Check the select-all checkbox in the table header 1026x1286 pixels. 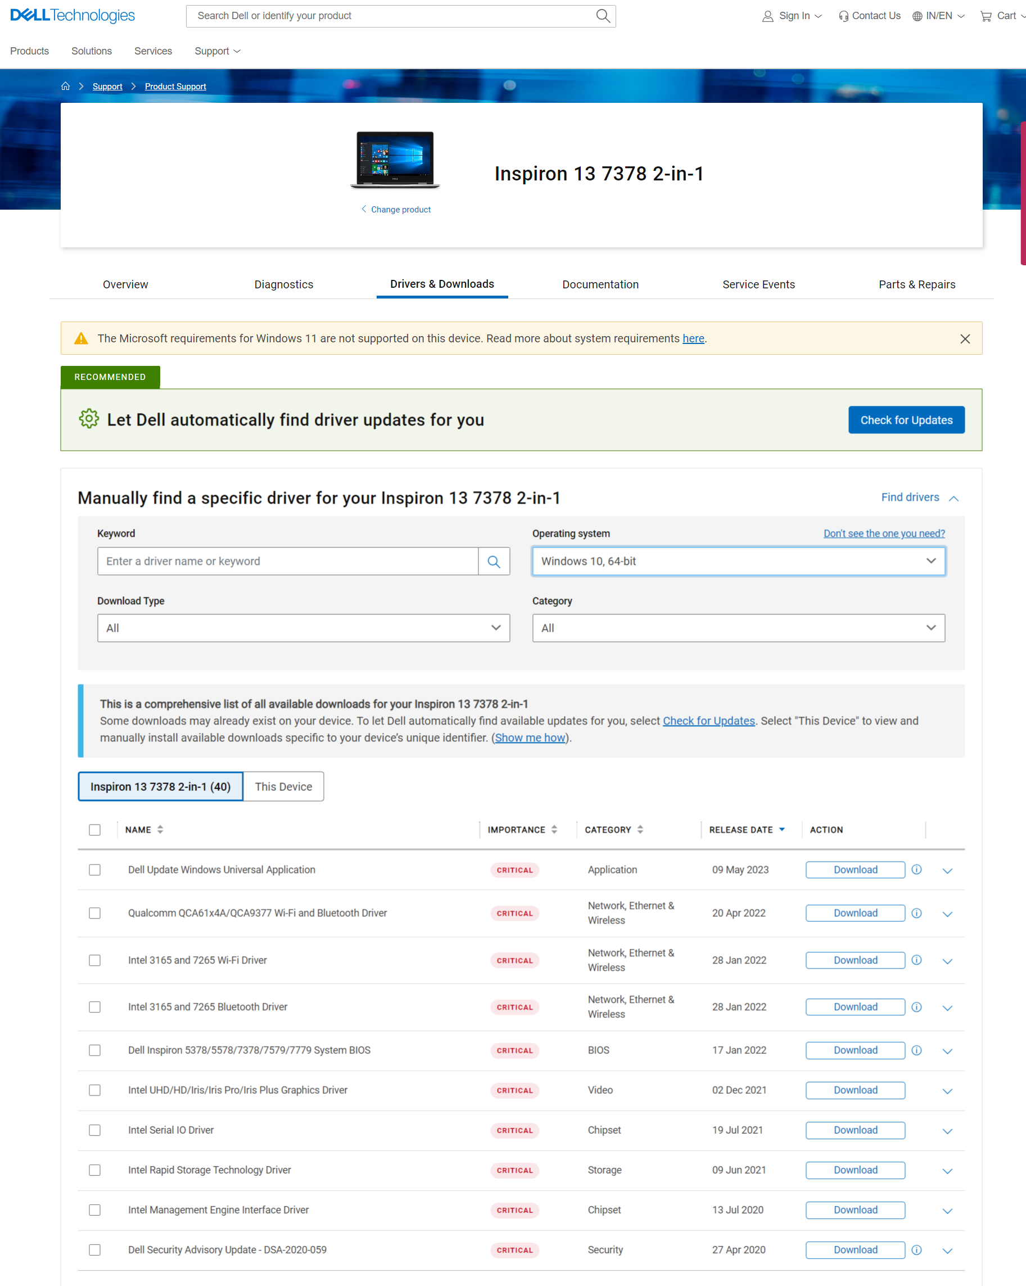click(94, 830)
